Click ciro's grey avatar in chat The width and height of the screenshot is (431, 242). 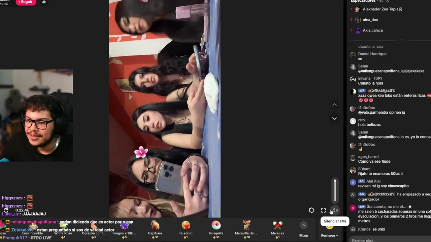(353, 121)
